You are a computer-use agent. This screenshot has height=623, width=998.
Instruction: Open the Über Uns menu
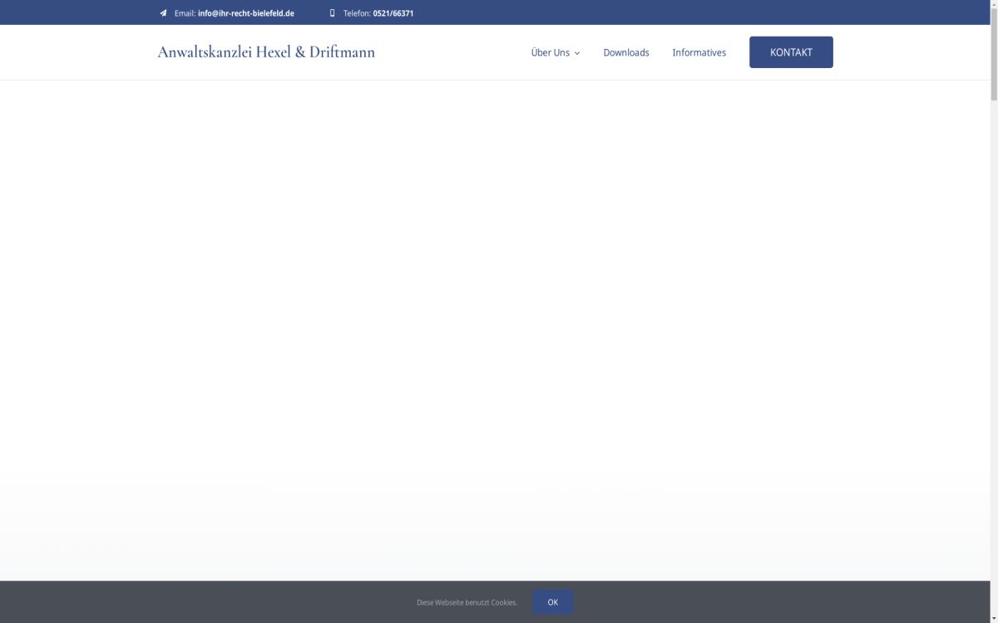(550, 52)
